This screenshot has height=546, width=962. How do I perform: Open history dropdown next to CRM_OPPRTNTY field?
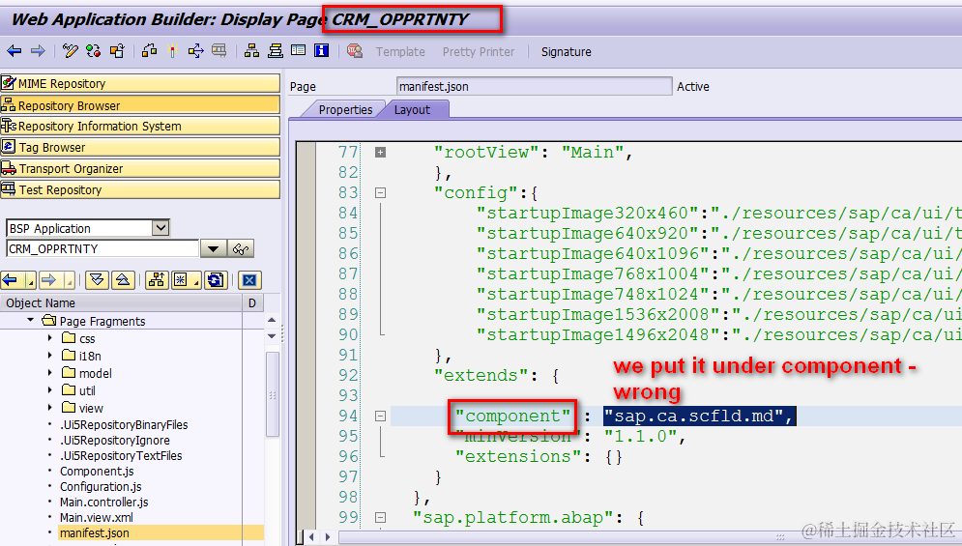click(x=213, y=248)
